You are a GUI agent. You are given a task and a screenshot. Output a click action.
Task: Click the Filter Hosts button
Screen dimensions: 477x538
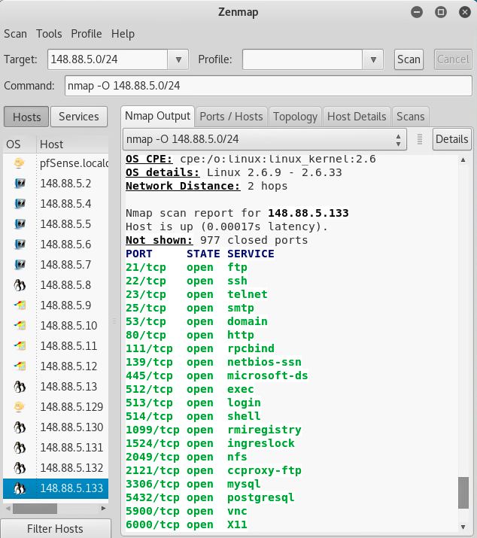coord(55,529)
